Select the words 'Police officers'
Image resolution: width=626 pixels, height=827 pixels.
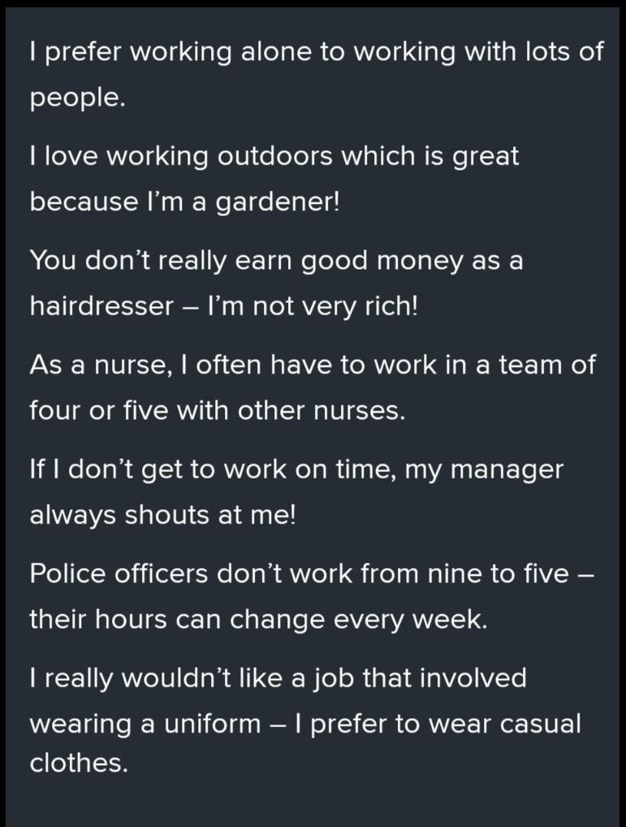tap(119, 573)
